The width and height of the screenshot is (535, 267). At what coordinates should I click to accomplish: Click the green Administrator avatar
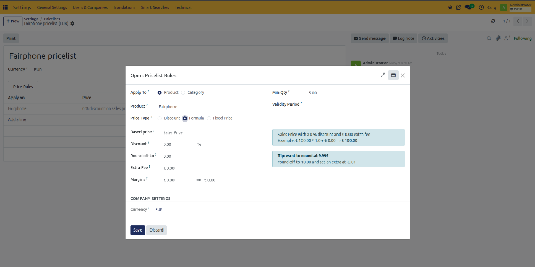click(x=504, y=7)
